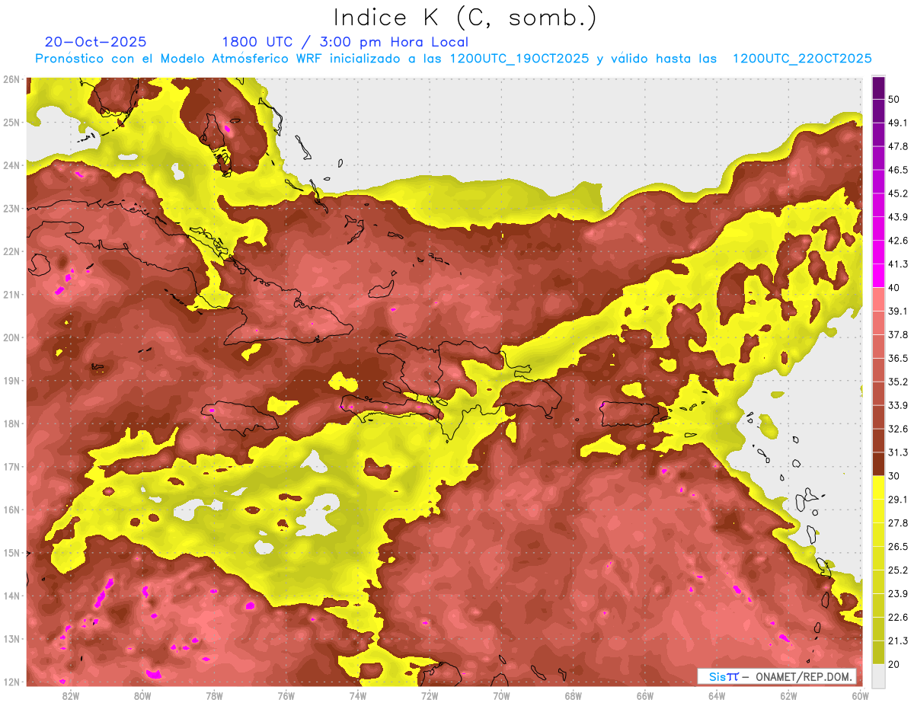
Task: Select the magenta swatch between 40 and 41.3
Action: [878, 276]
